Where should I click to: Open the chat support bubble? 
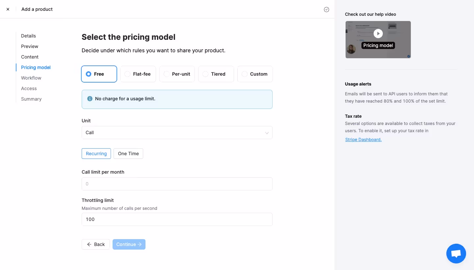click(456, 254)
